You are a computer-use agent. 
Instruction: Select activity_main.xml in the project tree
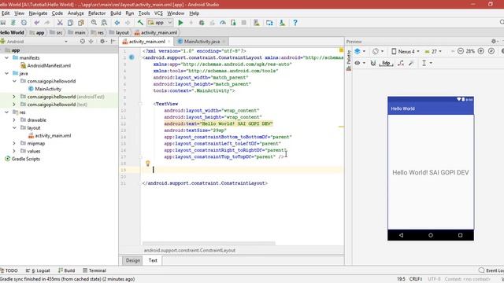pos(53,136)
